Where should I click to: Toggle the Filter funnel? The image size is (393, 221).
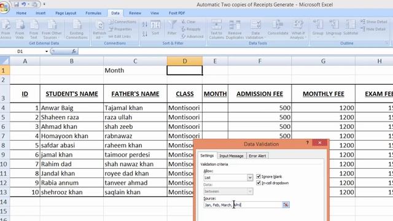[172, 28]
